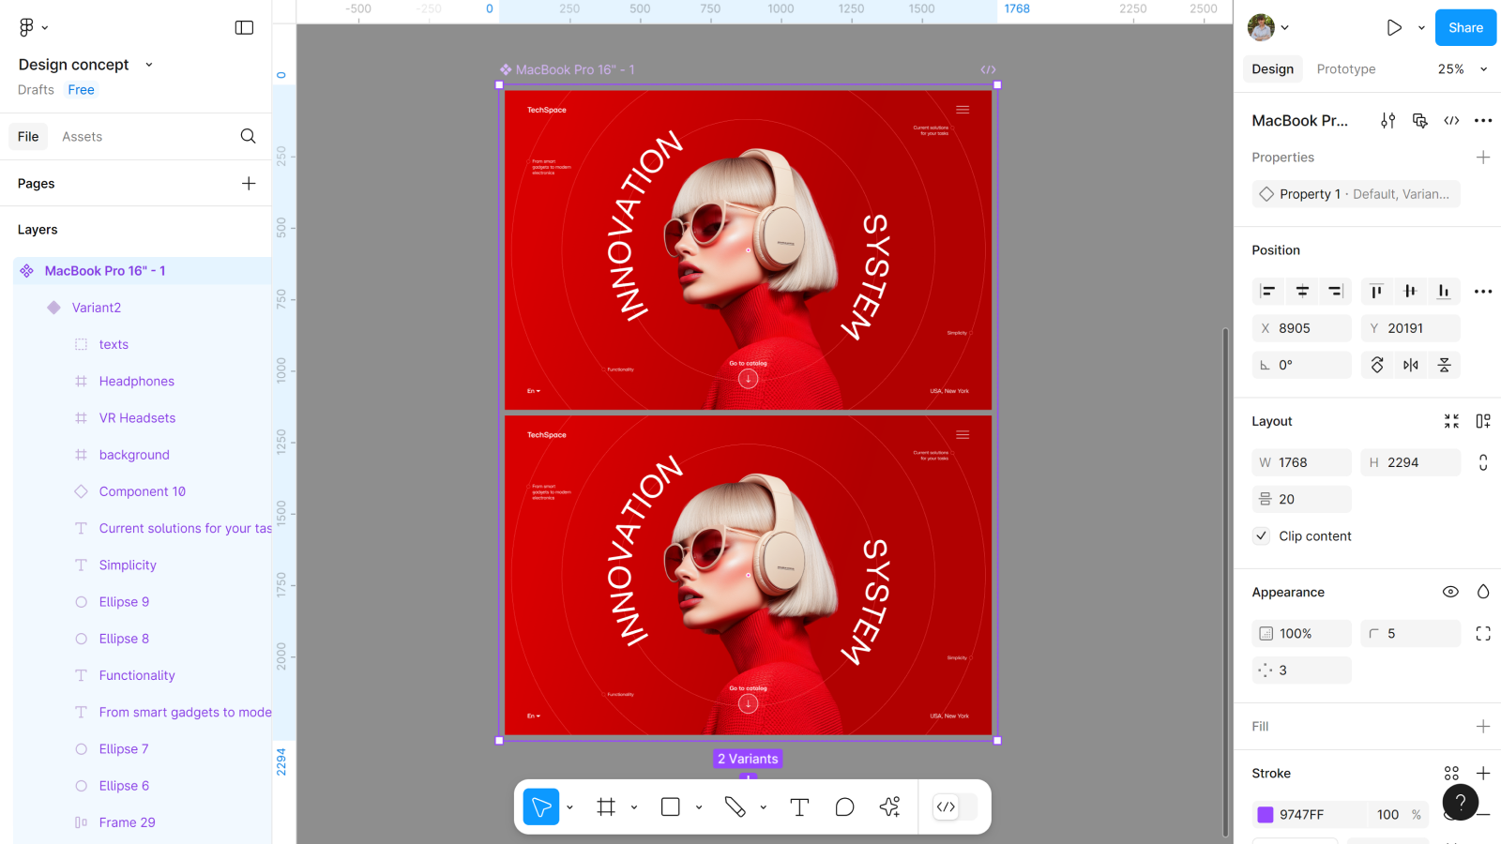Select the Pen tool in bottom toolbar
Image resolution: width=1501 pixels, height=844 pixels.
tap(735, 806)
